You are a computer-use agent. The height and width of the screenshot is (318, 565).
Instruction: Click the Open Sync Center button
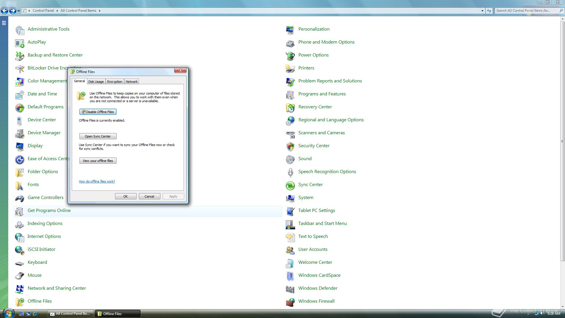pyautogui.click(x=98, y=136)
